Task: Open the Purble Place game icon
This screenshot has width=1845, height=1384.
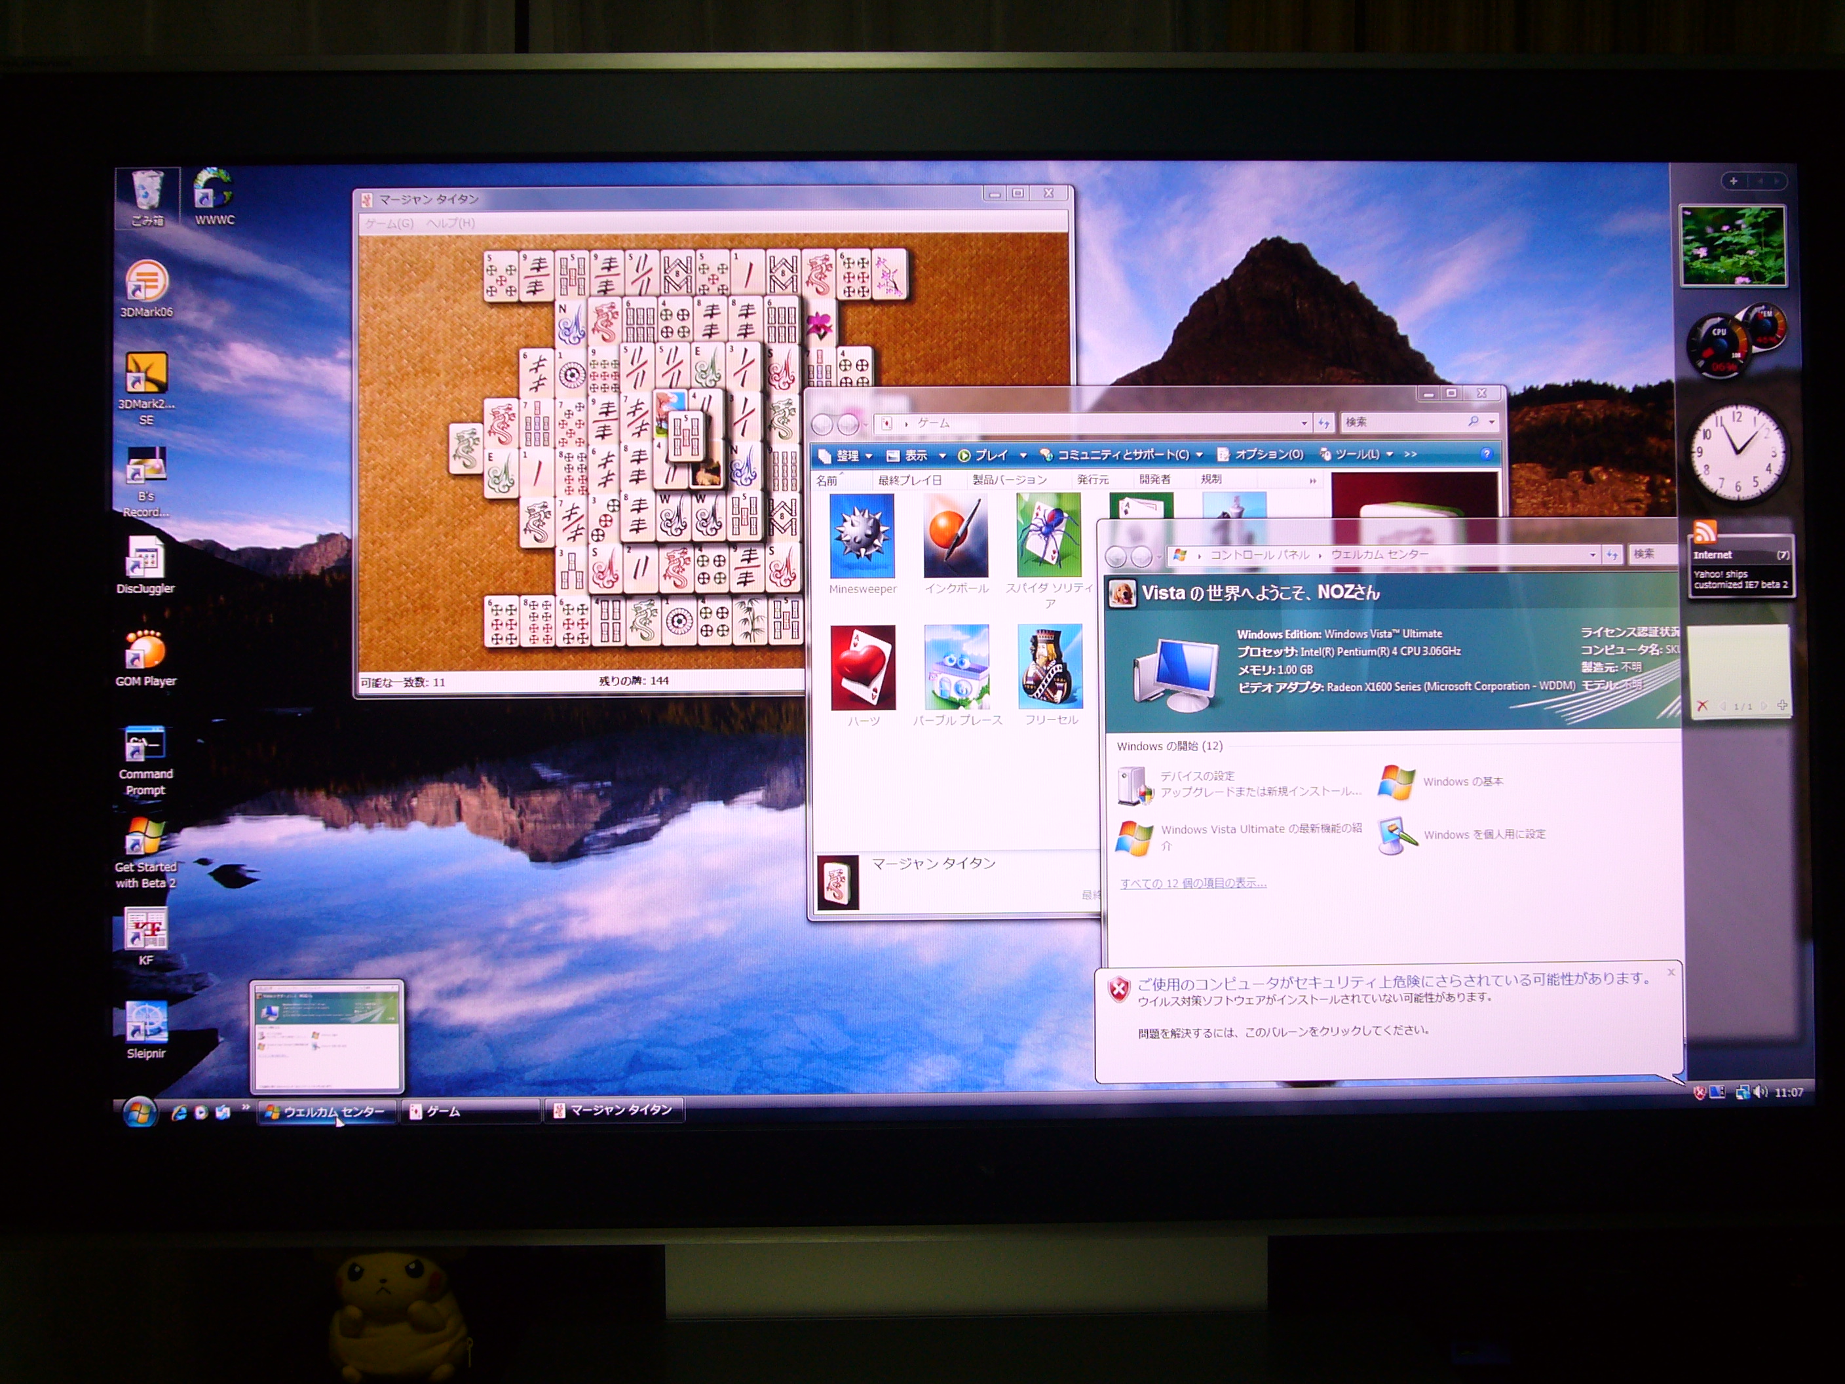Action: click(957, 667)
